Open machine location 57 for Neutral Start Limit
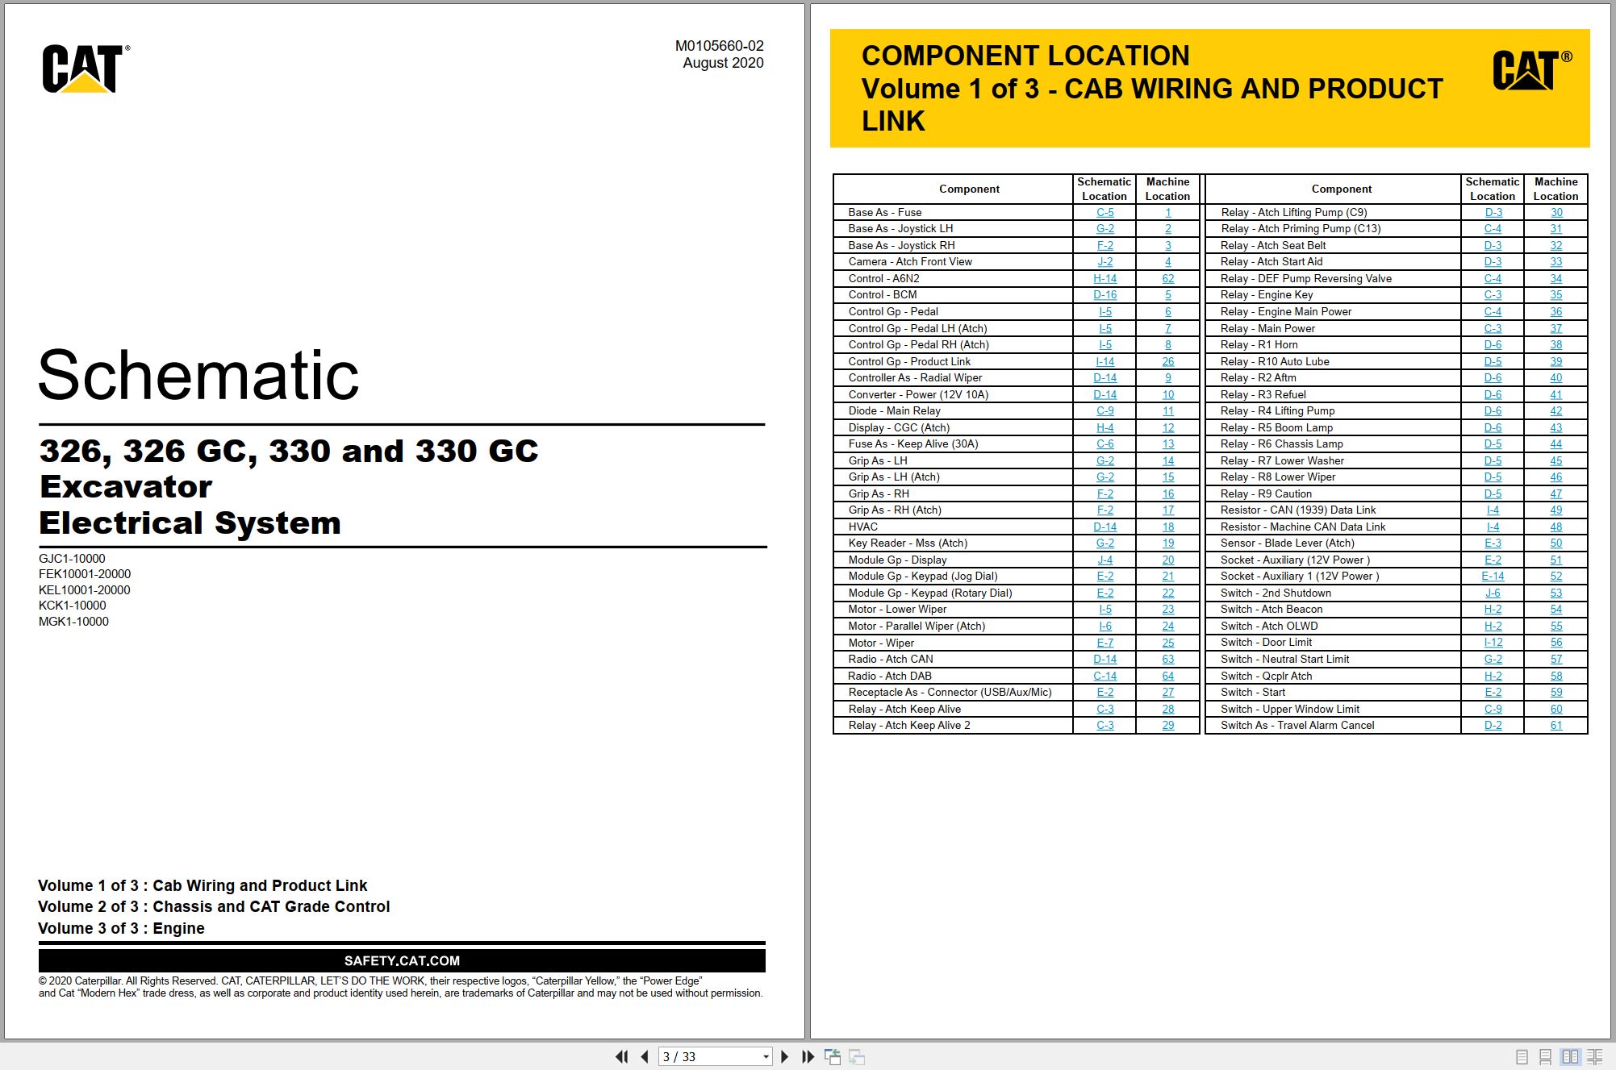This screenshot has width=1616, height=1070. coord(1555,660)
